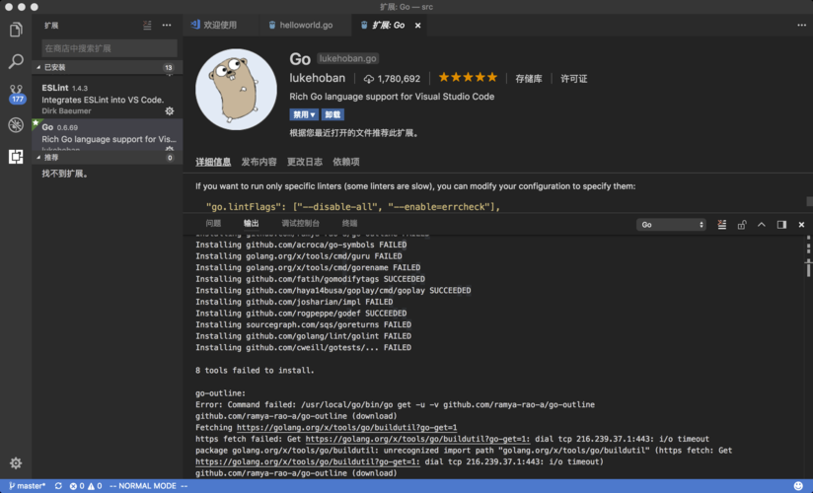This screenshot has width=813, height=493.
Task: Move panel to the side icon
Action: pyautogui.click(x=781, y=225)
